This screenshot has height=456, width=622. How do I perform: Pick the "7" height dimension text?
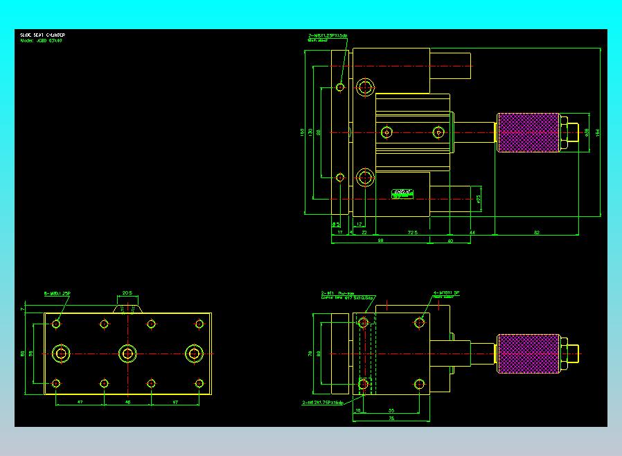22,309
